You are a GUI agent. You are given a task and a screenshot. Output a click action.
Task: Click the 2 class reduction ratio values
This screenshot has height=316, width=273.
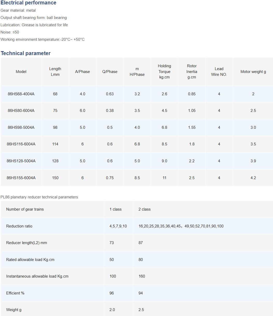(x=181, y=226)
